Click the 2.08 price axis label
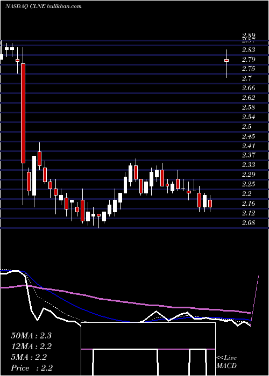The height and width of the screenshot is (376, 269). click(249, 223)
